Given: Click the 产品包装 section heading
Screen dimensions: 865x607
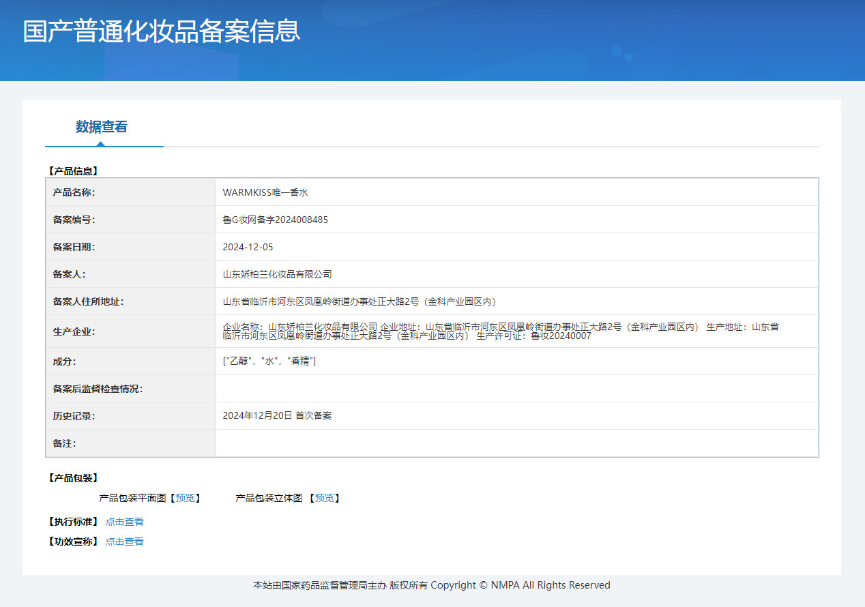Looking at the screenshot, I should pos(73,478).
